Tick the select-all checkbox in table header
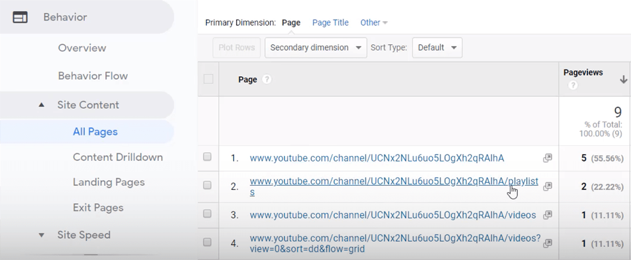The height and width of the screenshot is (260, 631). (208, 79)
